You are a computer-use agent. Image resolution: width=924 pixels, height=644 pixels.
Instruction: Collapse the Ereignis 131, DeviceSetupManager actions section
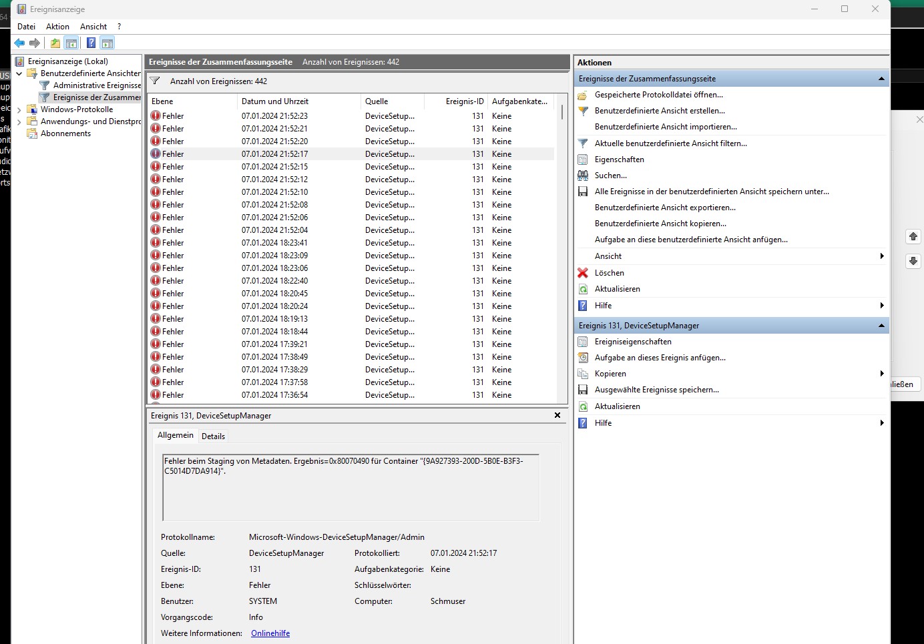(881, 326)
